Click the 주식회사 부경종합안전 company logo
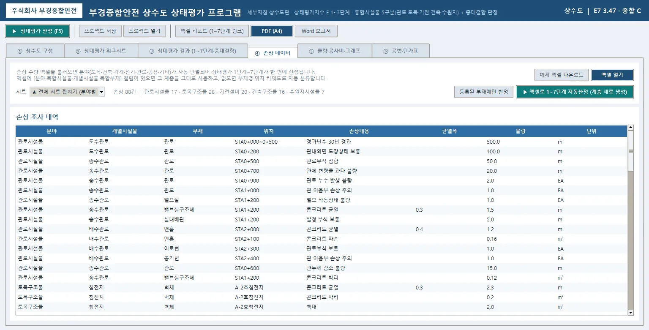The image size is (649, 330). (44, 11)
